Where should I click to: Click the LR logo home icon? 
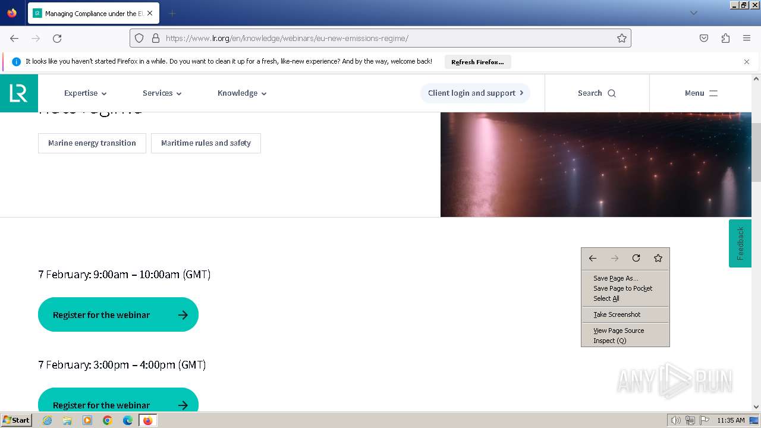(x=19, y=93)
